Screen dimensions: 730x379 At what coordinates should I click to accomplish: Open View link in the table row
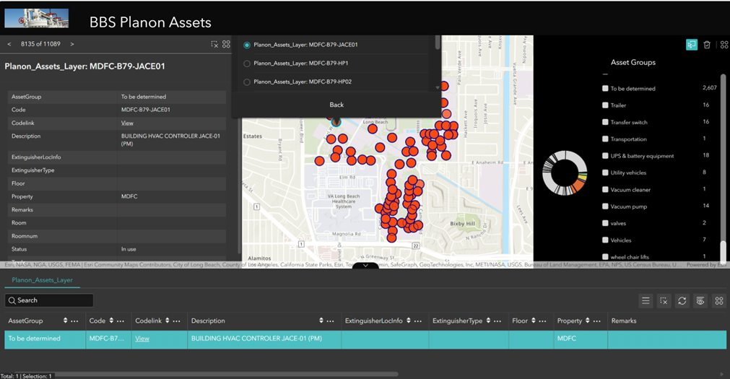tap(142, 339)
